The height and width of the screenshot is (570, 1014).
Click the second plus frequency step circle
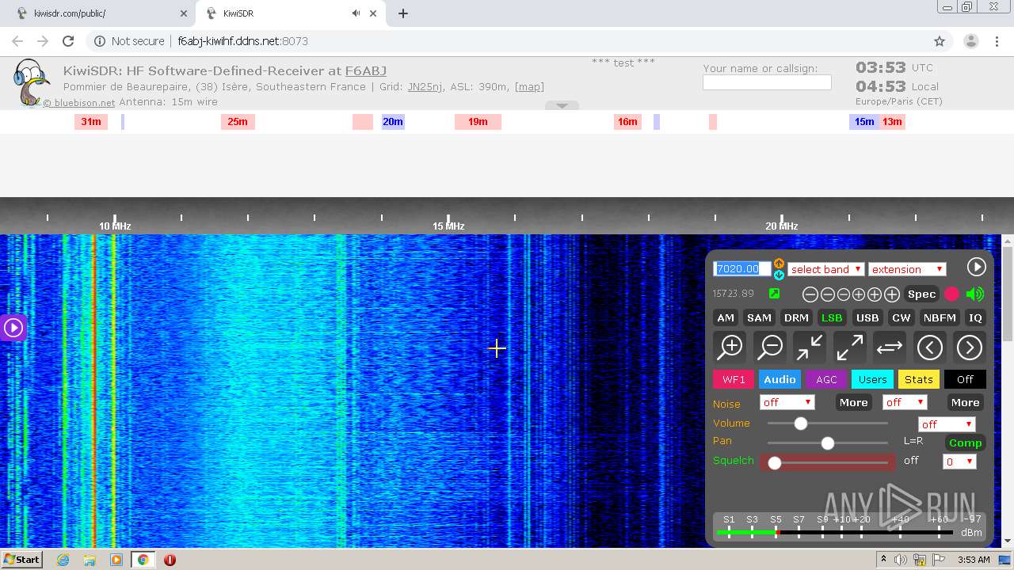point(875,294)
